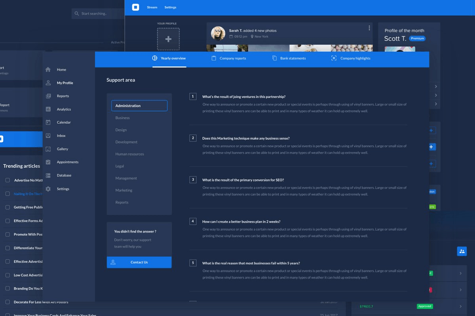This screenshot has width=475, height=316.
Task: Toggle the Getting Free Publicity checkbox
Action: pyautogui.click(x=8, y=207)
